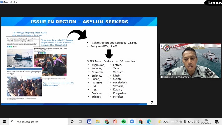Click the black down arrow on slide
The height and width of the screenshot is (125, 222).
pos(109,54)
